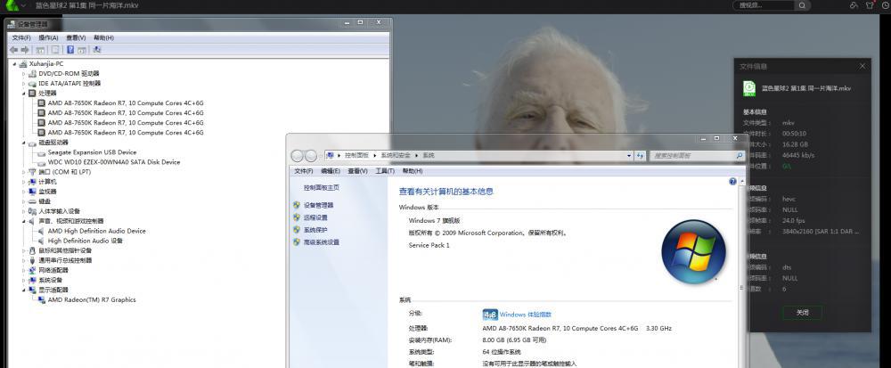
Task: Click the 4.8 experience index badge
Action: pyautogui.click(x=490, y=315)
